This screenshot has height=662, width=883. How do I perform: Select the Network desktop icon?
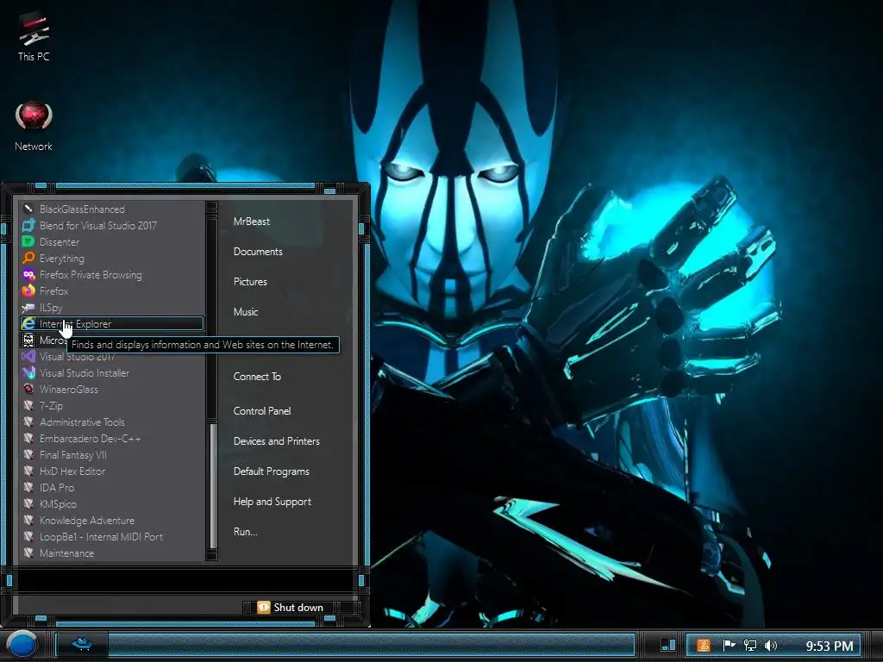coord(34,126)
